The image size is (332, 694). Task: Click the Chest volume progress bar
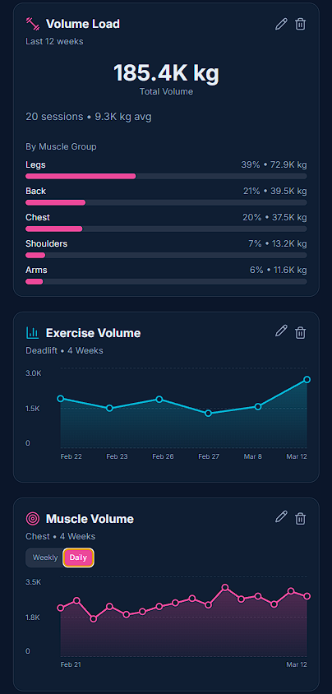pos(166,229)
